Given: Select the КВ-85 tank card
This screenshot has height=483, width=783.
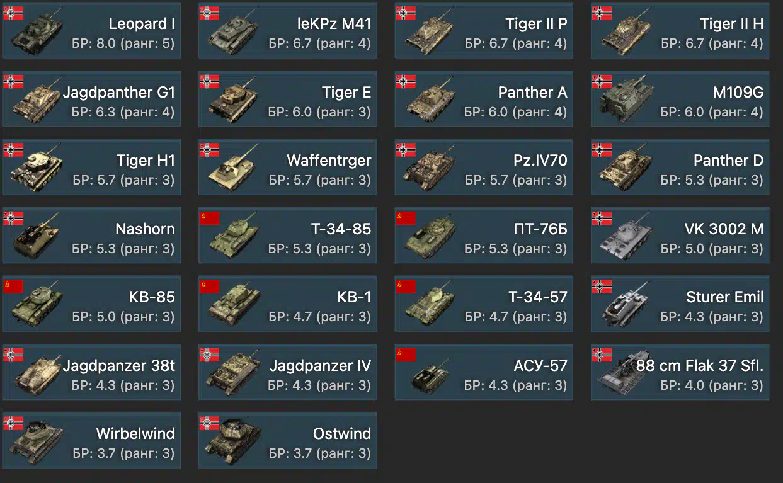Looking at the screenshot, I should coord(91,304).
